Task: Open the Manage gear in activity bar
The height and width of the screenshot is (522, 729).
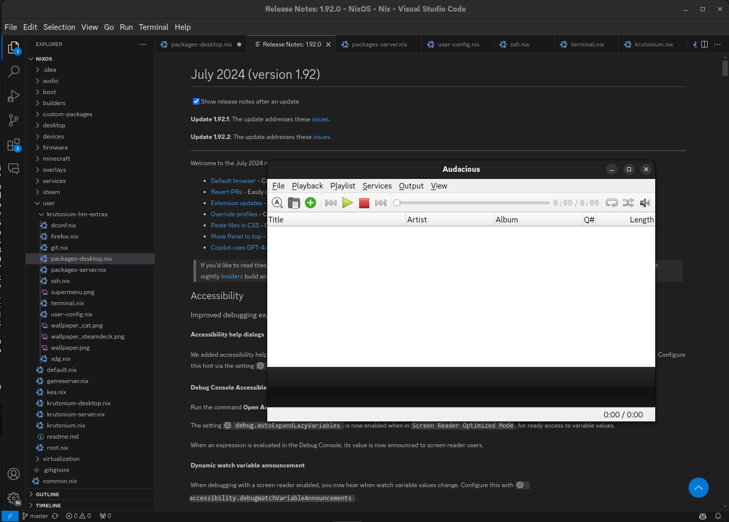Action: coord(14,498)
